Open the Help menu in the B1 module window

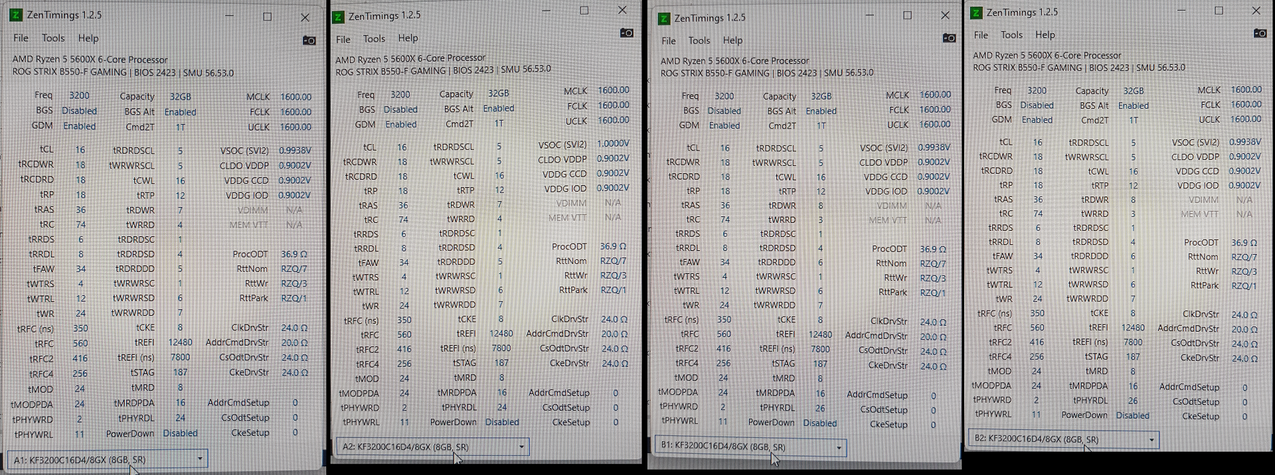click(x=732, y=40)
